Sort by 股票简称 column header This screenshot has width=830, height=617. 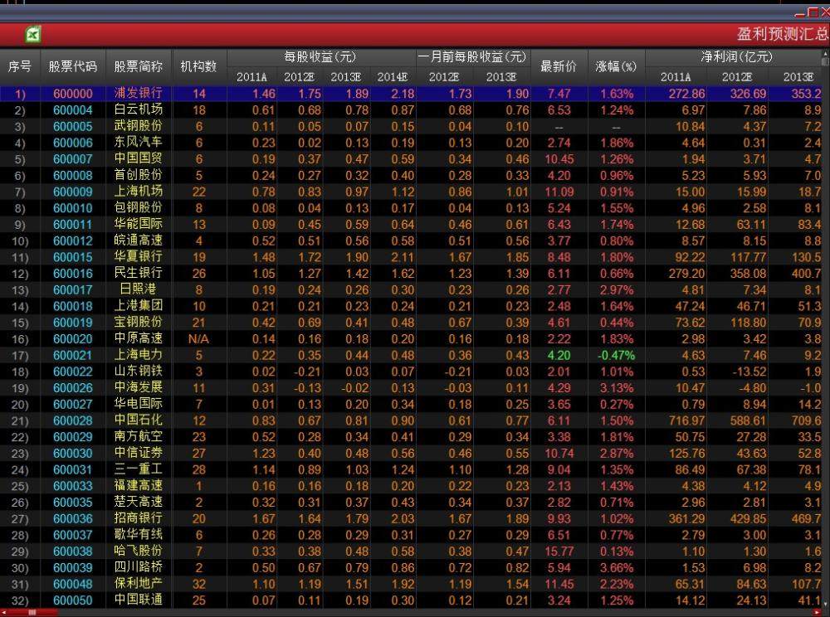click(x=139, y=66)
